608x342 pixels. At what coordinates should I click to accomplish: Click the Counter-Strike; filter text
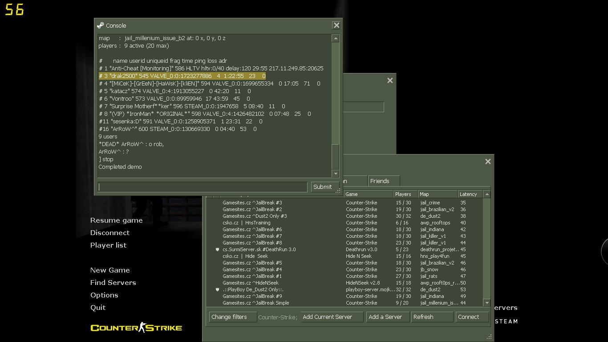(x=278, y=318)
